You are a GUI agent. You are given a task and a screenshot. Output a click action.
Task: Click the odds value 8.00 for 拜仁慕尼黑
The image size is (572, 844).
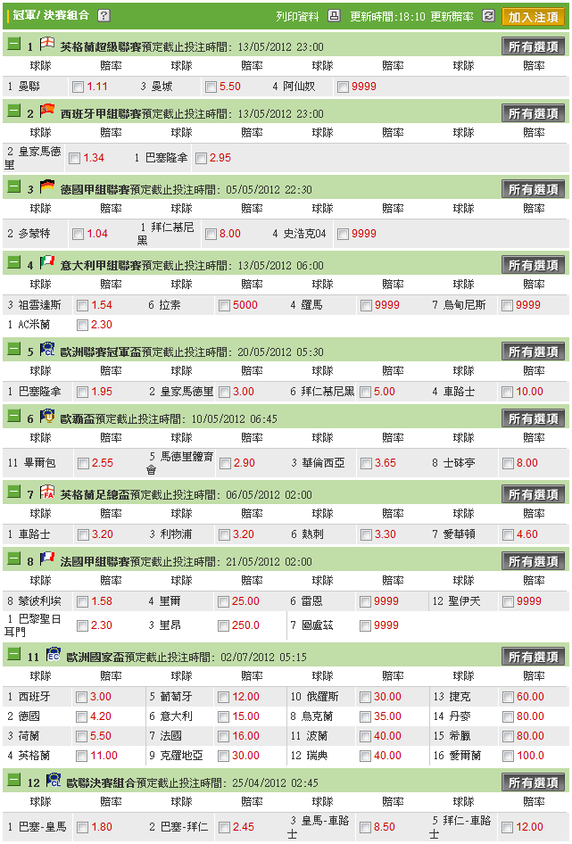pyautogui.click(x=230, y=234)
